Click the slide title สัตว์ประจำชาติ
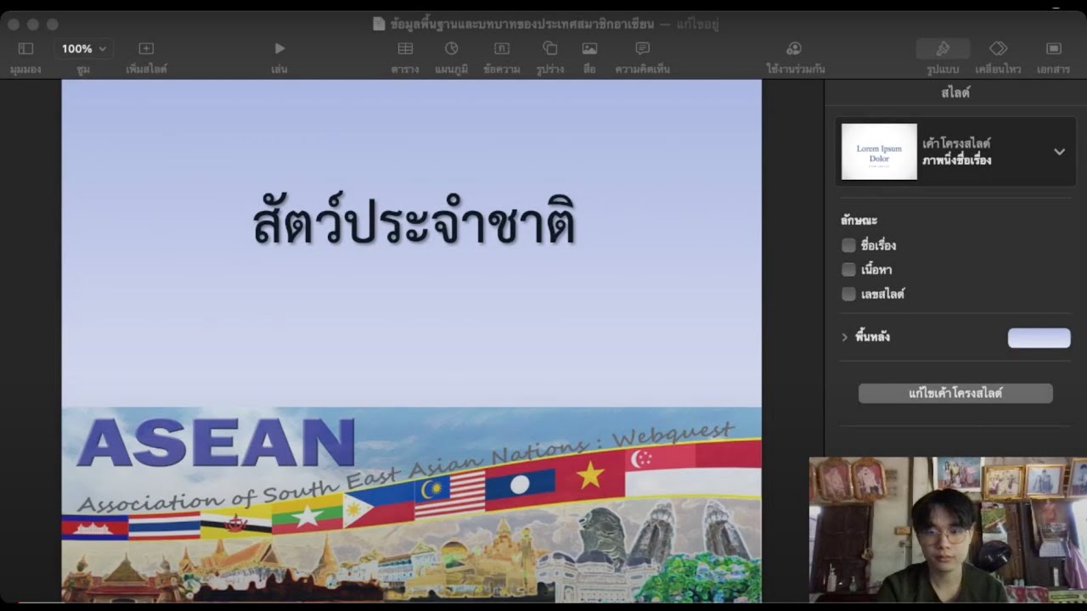Image resolution: width=1087 pixels, height=611 pixels. (x=414, y=222)
